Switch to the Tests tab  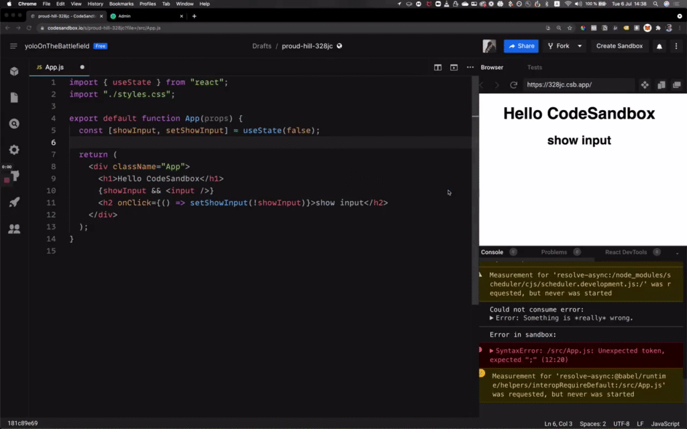535,67
